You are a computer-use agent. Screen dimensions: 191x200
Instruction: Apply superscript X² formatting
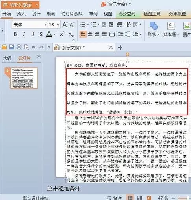tap(62, 34)
